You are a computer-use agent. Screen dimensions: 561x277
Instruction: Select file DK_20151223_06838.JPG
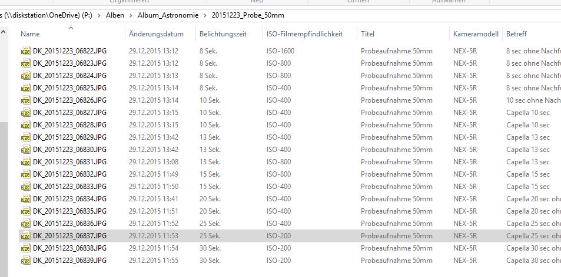pos(69,248)
